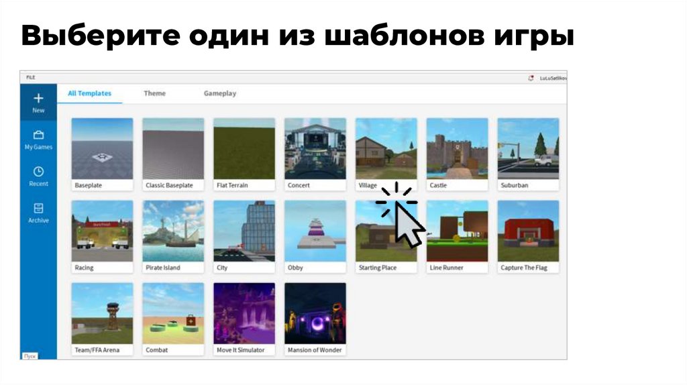Image resolution: width=687 pixels, height=385 pixels.
Task: Select the Mansion of Wonder template
Action: (x=315, y=319)
